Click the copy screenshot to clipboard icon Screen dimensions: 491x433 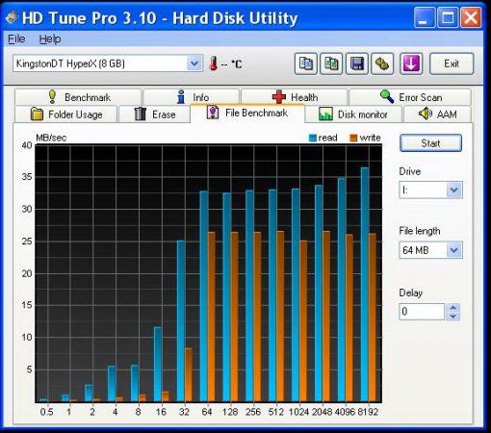click(x=331, y=64)
